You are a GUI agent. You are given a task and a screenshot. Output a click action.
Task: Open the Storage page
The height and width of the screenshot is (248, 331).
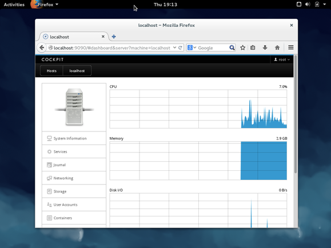[74, 191]
